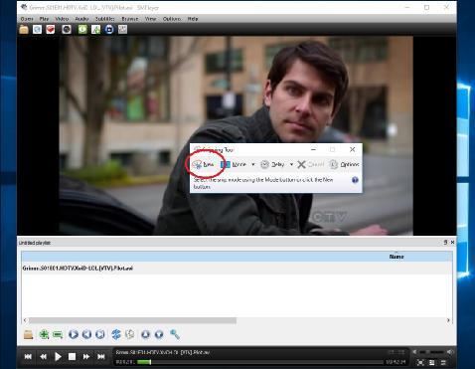Close the playlist panel with its X icon
The width and height of the screenshot is (475, 369).
coord(452,243)
